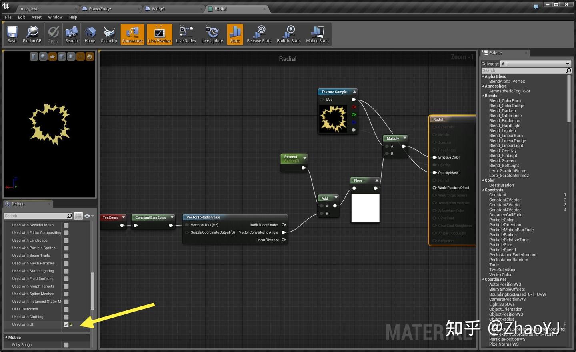Image resolution: width=576 pixels, height=352 pixels.
Task: Click the Apply toolbar icon
Action: (x=53, y=34)
